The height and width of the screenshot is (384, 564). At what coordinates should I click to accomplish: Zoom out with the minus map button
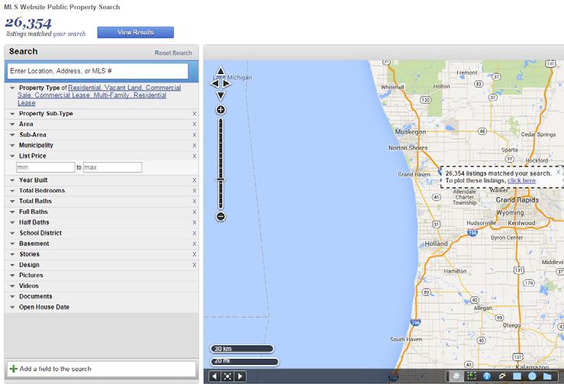pyautogui.click(x=221, y=216)
